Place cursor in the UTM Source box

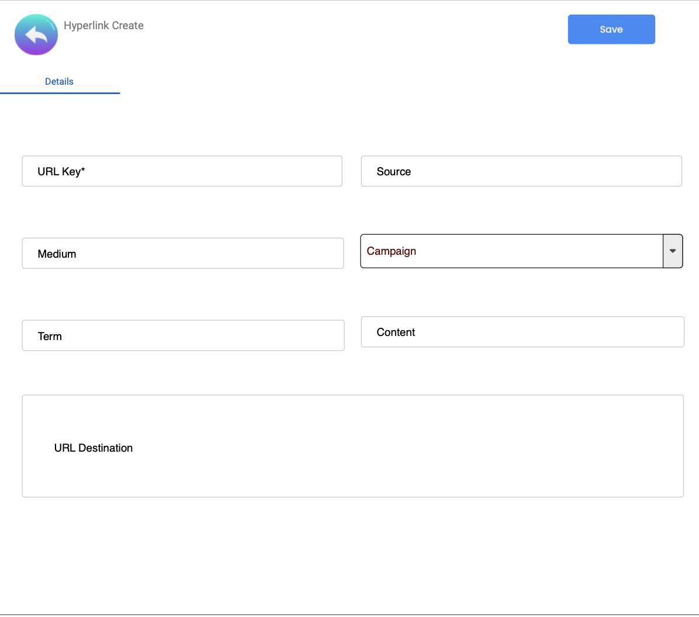tap(521, 171)
